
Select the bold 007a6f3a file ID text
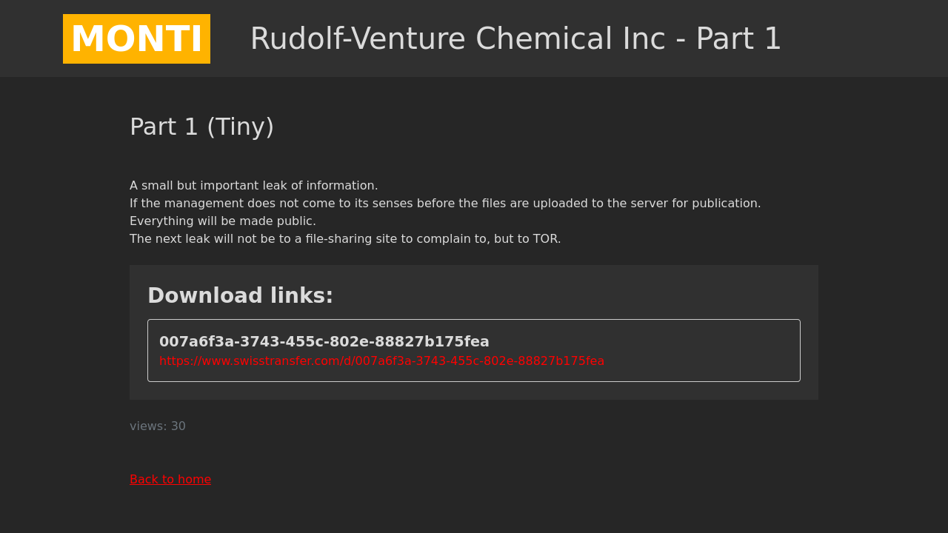coord(324,341)
